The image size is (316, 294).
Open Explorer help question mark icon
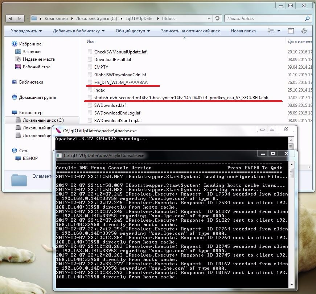click(304, 31)
